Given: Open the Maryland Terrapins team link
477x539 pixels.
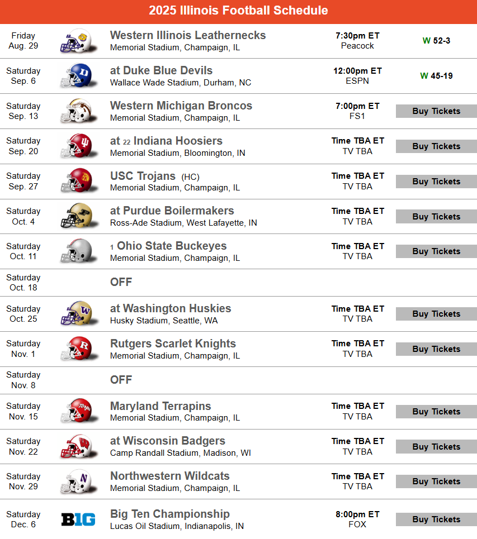Looking at the screenshot, I should coord(160,406).
